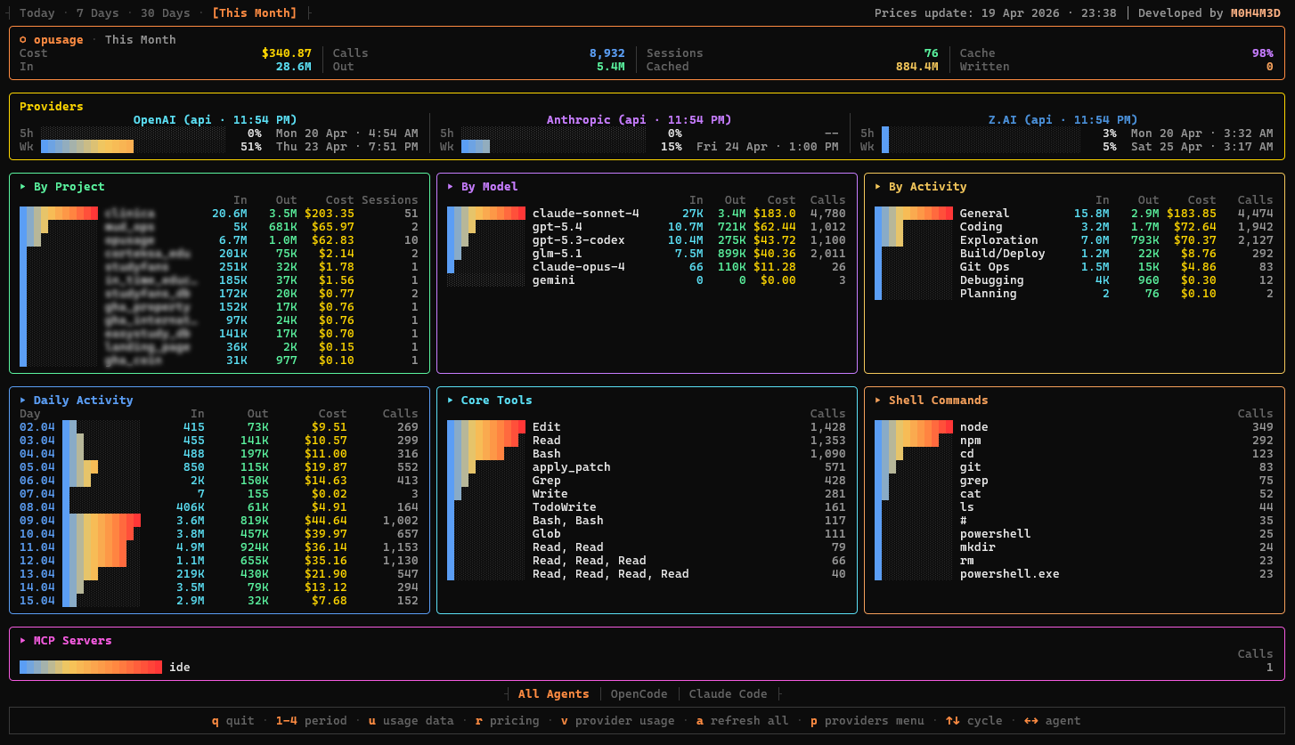Screen dimensions: 1295x745
Task: Switch period to Today
Action: pyautogui.click(x=37, y=13)
